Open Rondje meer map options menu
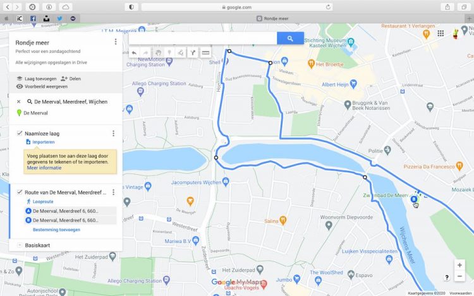 [x=115, y=42]
